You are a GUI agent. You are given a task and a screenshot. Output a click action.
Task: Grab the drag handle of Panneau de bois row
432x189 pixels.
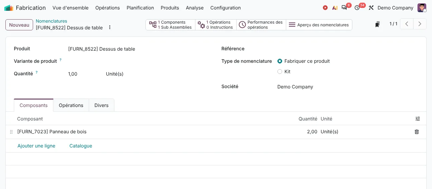pyautogui.click(x=11, y=132)
